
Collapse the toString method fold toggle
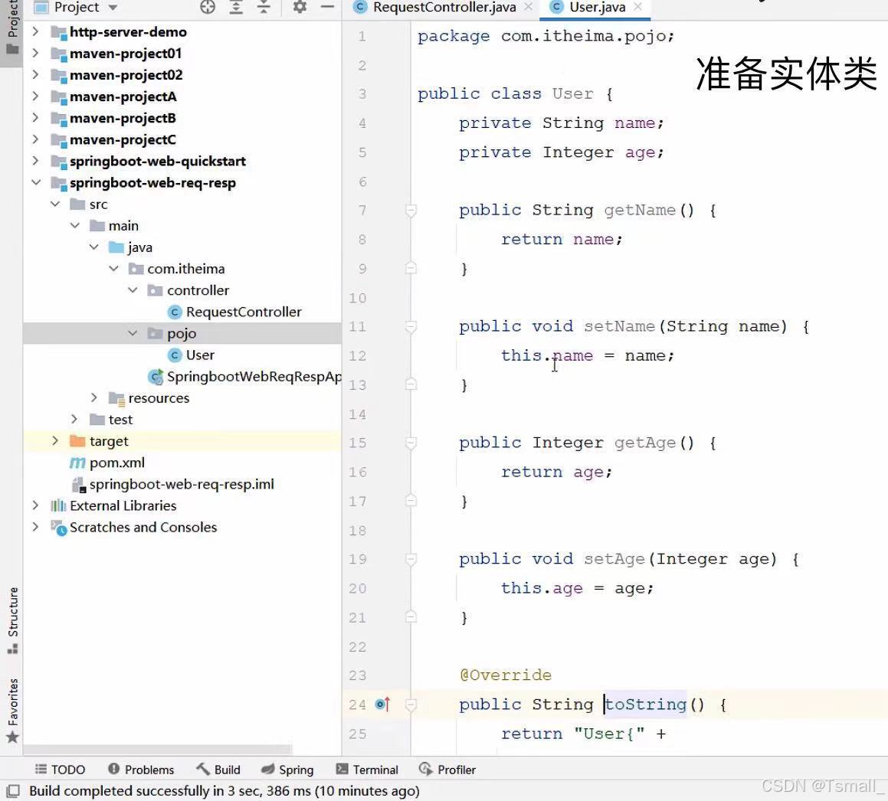click(411, 705)
